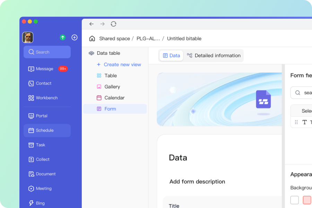Click the Title field label
312x208 pixels.
[174, 206]
